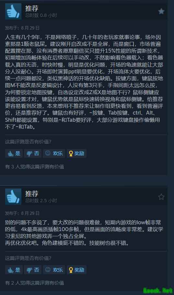Vote 否 (no) on the second review

tap(33, 270)
